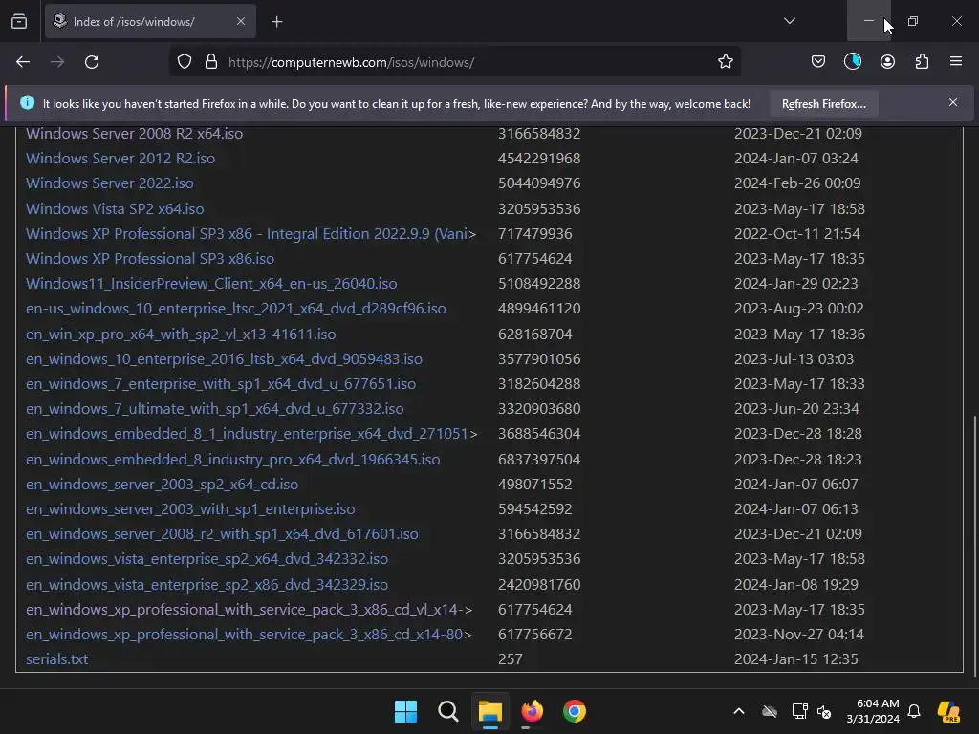Open the Save to Pocket icon
This screenshot has height=734, width=979.
coord(818,62)
